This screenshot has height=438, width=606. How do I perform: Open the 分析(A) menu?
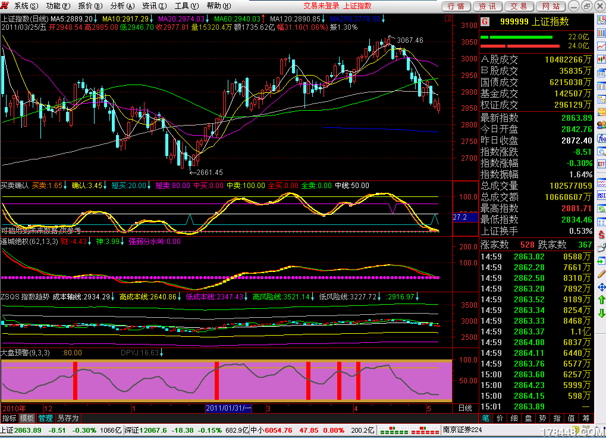pyautogui.click(x=122, y=6)
